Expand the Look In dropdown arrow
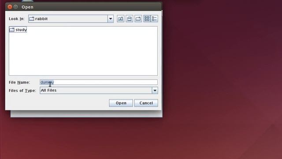Screen dimensions: 282x159 (111, 19)
